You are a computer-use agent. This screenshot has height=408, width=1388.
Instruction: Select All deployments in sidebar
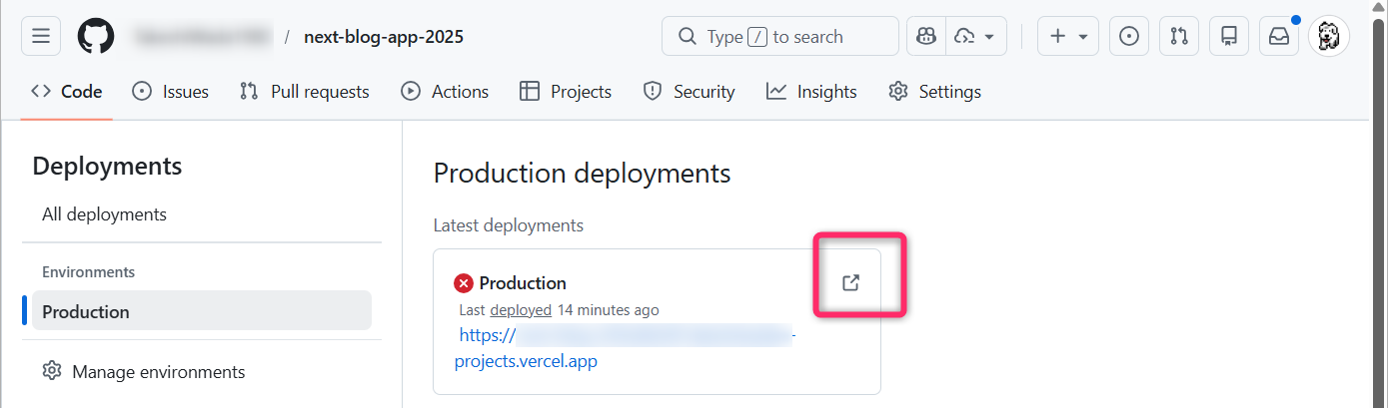104,214
